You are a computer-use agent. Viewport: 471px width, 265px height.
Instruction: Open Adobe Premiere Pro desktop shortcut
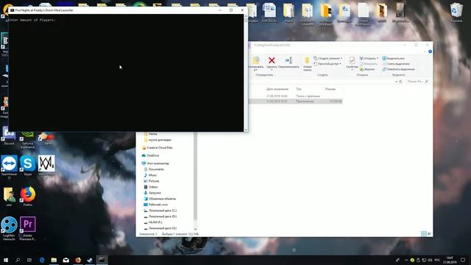point(28,225)
